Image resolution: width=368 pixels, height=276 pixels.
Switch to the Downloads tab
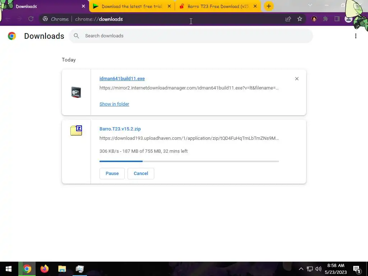click(45, 6)
